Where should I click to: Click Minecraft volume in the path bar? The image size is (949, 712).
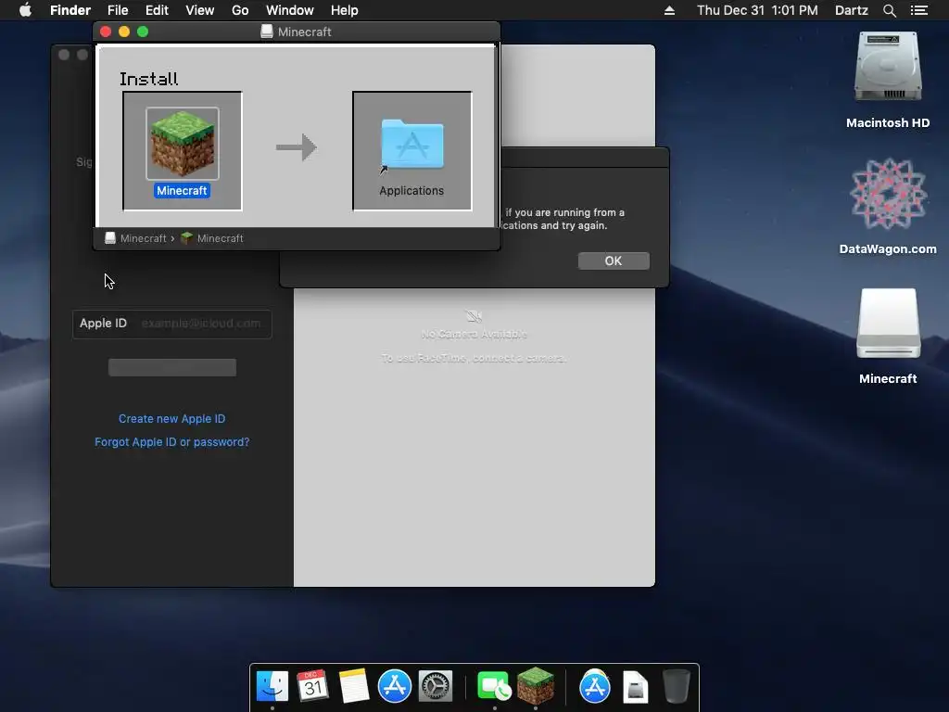click(x=135, y=238)
